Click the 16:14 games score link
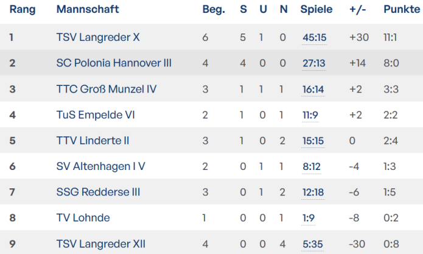423x254 pixels. click(x=314, y=89)
